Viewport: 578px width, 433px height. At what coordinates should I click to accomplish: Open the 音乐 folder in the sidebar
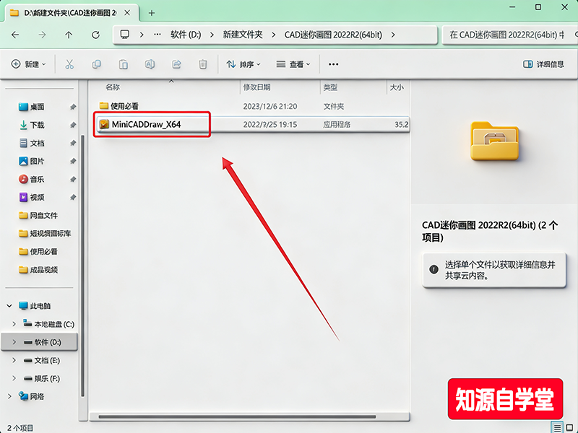35,180
